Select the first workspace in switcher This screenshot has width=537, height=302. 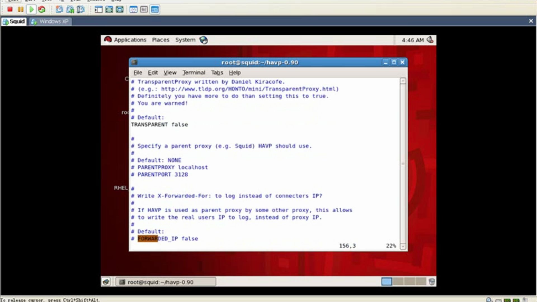(387, 282)
